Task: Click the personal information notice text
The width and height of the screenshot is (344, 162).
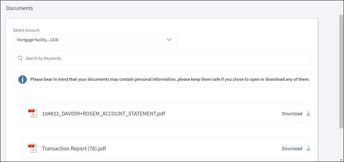Action: pyautogui.click(x=170, y=79)
